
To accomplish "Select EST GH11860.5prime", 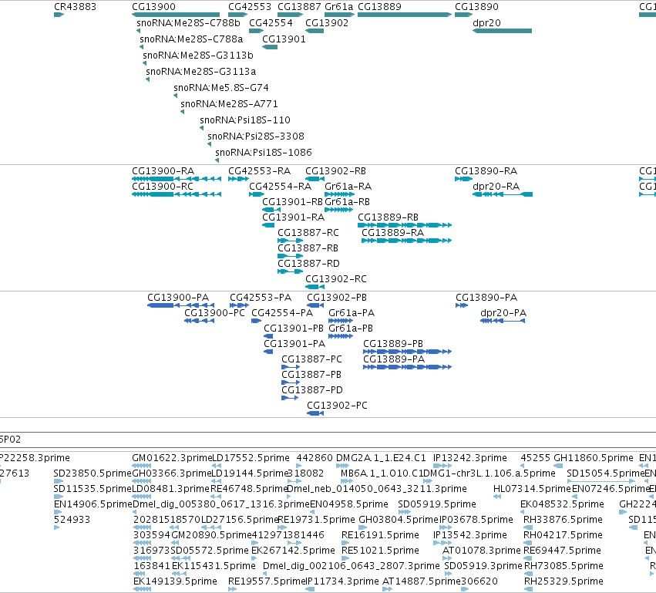I will (594, 458).
